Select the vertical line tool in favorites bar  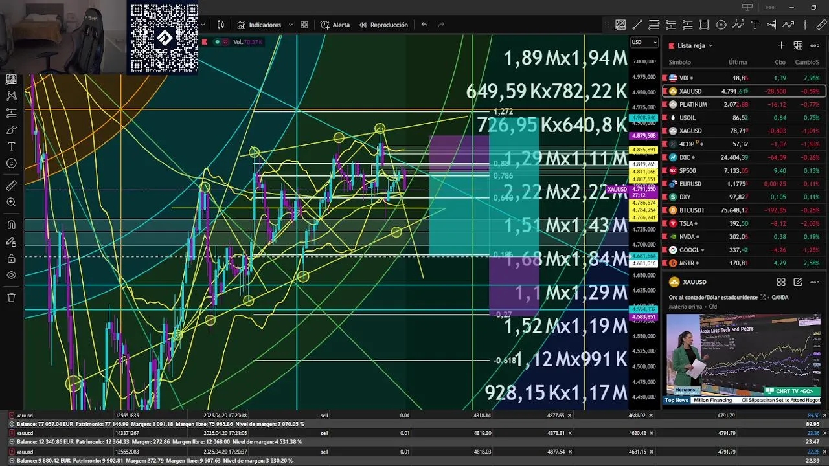pos(806,25)
